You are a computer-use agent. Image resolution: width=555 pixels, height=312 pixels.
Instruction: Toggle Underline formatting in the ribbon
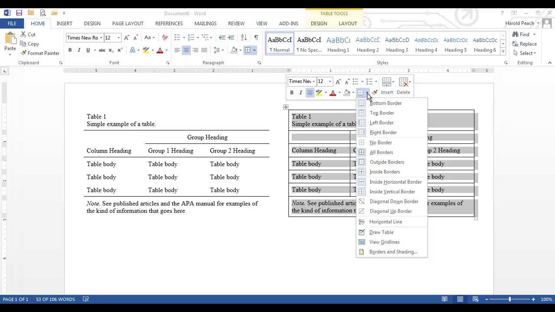pyautogui.click(x=88, y=50)
